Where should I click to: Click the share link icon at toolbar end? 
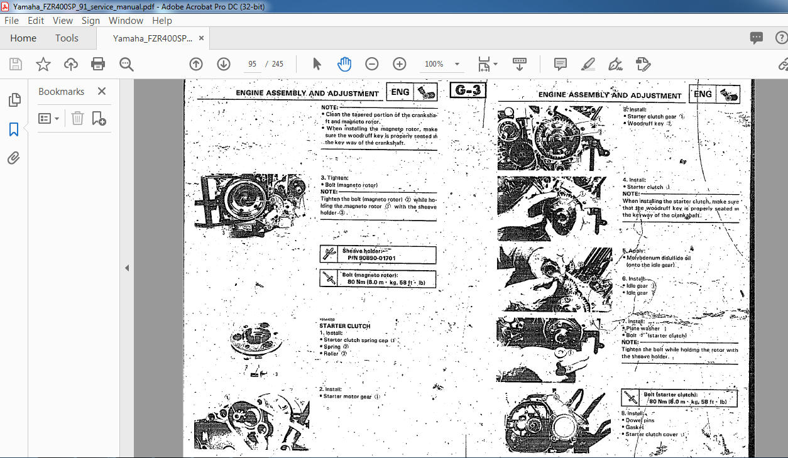783,64
